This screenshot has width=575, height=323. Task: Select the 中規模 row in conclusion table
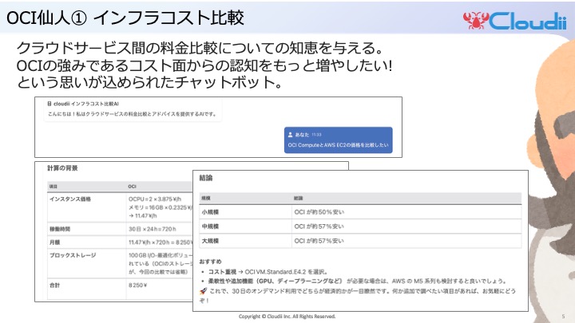click(x=359, y=226)
